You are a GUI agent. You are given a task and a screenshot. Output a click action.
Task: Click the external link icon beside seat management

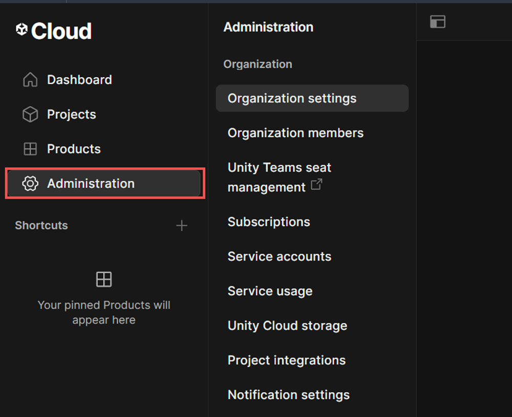coord(317,185)
